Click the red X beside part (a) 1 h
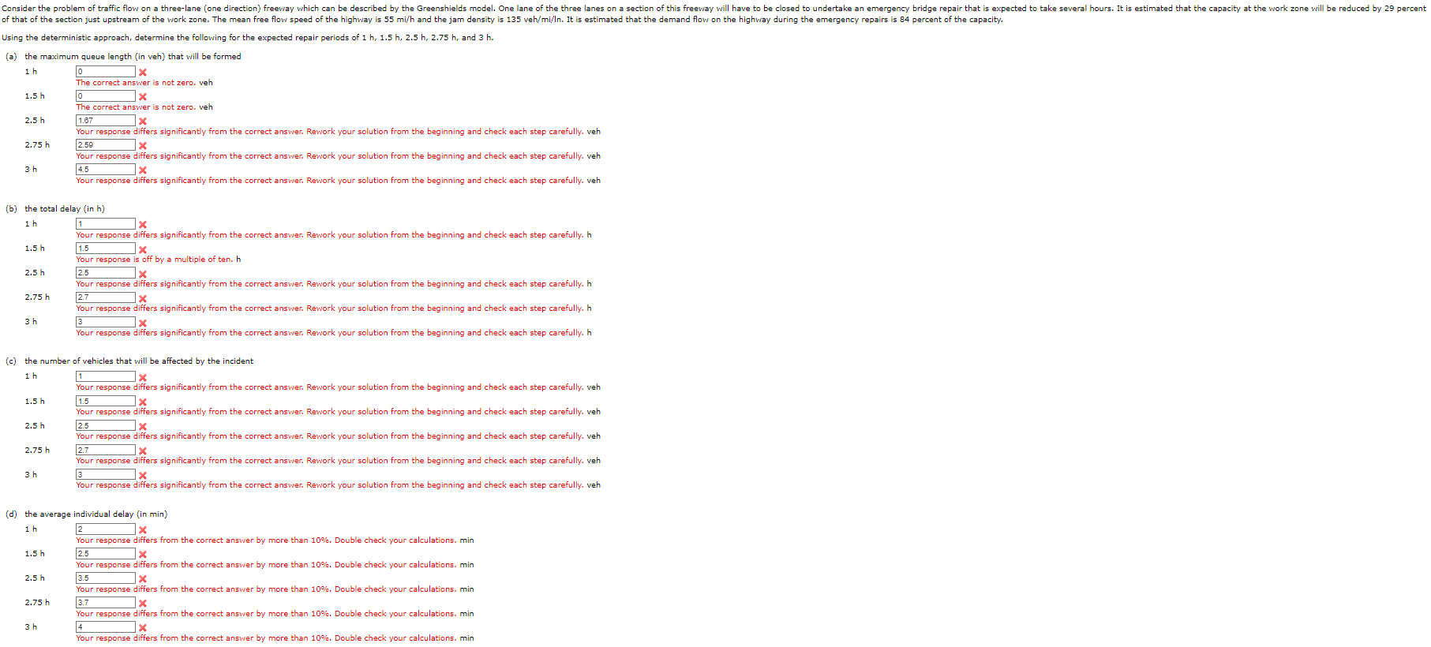The height and width of the screenshot is (647, 1431). 143,73
